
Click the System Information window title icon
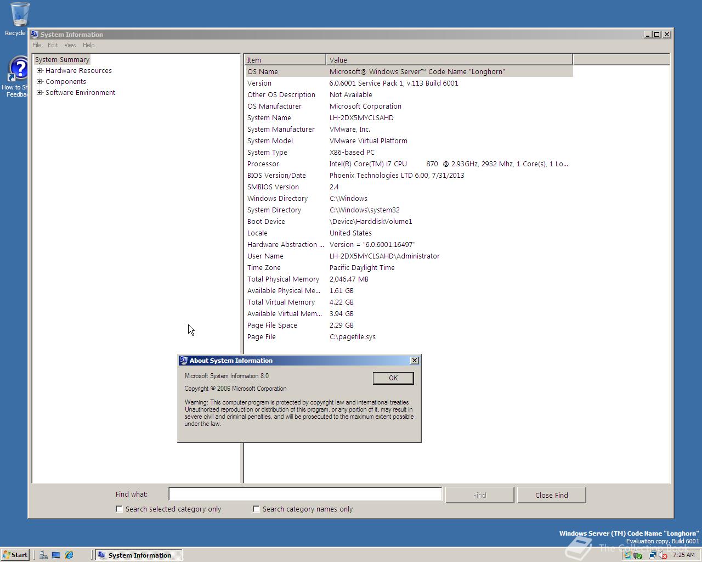coord(35,34)
